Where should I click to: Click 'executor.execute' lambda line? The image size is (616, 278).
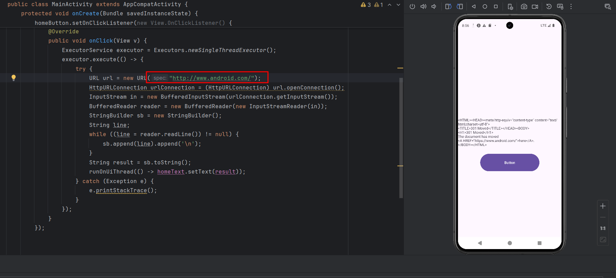102,59
